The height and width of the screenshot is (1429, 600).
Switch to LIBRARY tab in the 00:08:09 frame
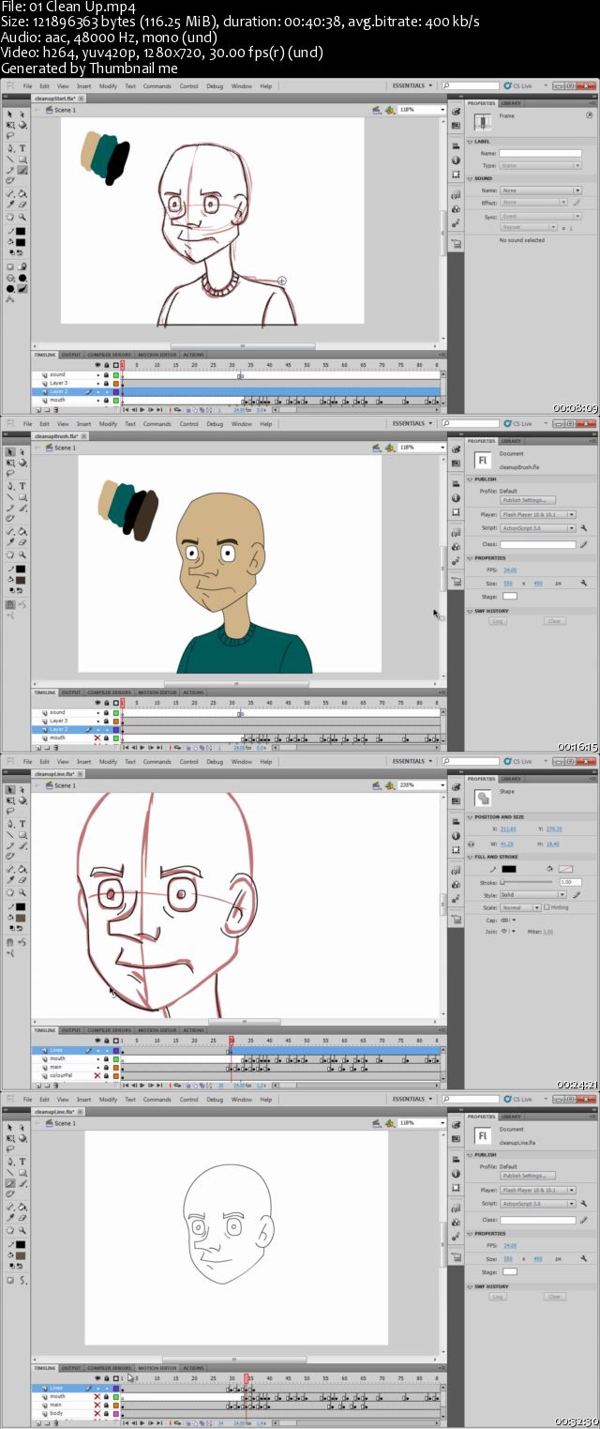pyautogui.click(x=511, y=103)
